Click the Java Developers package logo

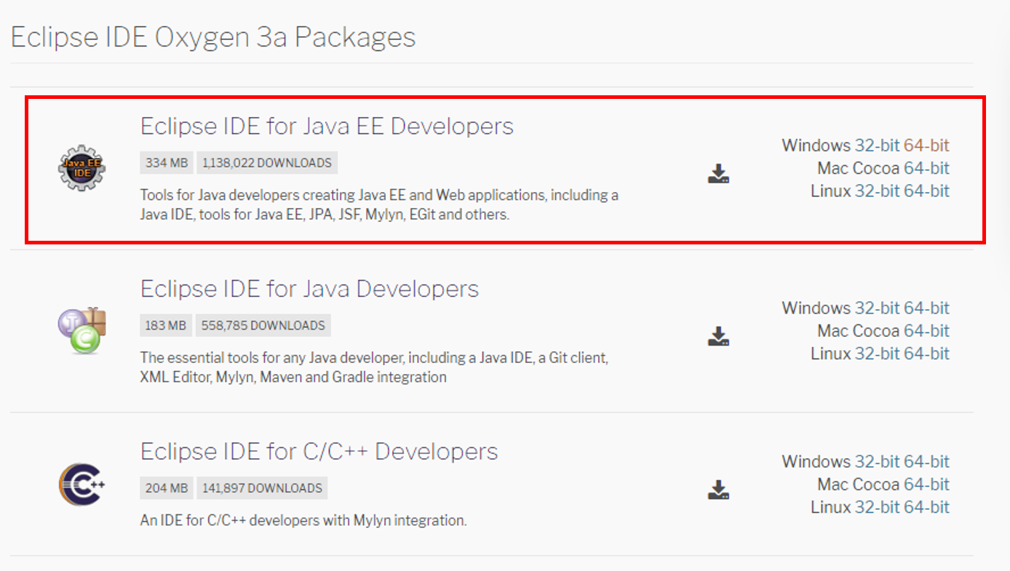[81, 330]
